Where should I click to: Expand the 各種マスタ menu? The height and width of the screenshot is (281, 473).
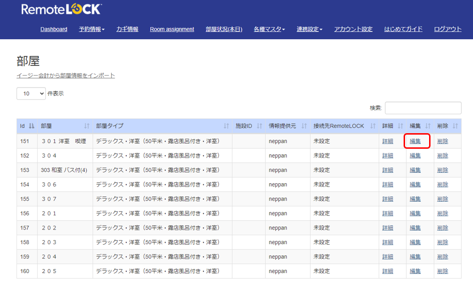(270, 29)
